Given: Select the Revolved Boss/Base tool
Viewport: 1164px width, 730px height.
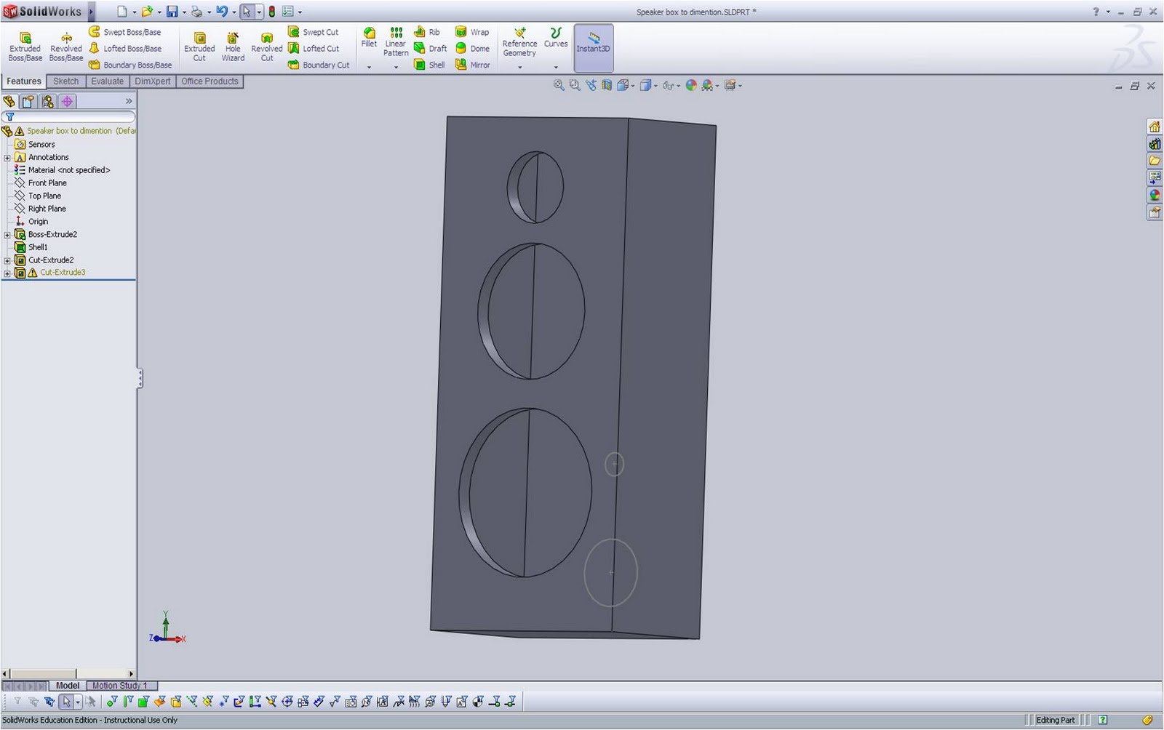Looking at the screenshot, I should pyautogui.click(x=66, y=47).
